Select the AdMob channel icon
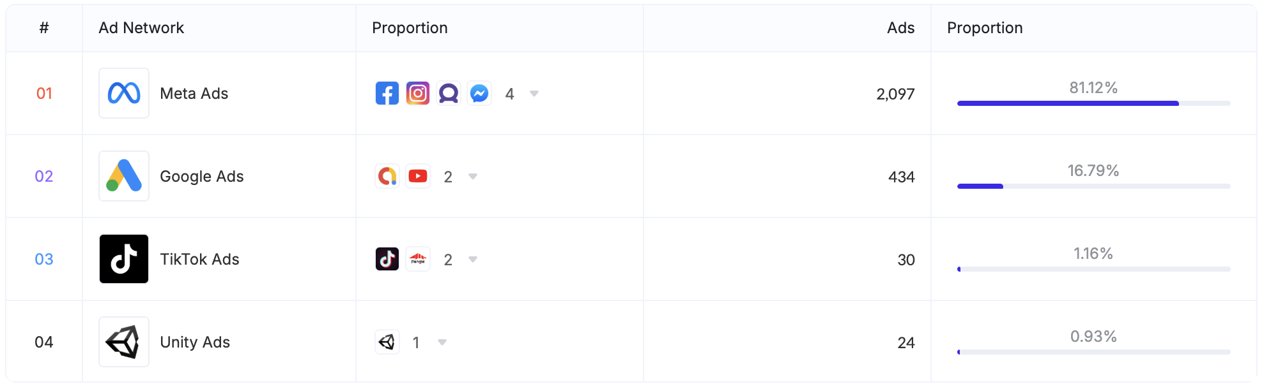This screenshot has height=389, width=1264. click(387, 176)
